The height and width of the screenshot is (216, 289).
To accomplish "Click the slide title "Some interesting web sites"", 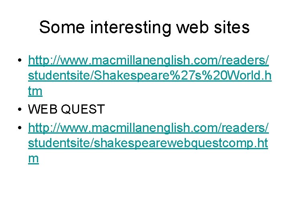I will coord(144,28).
